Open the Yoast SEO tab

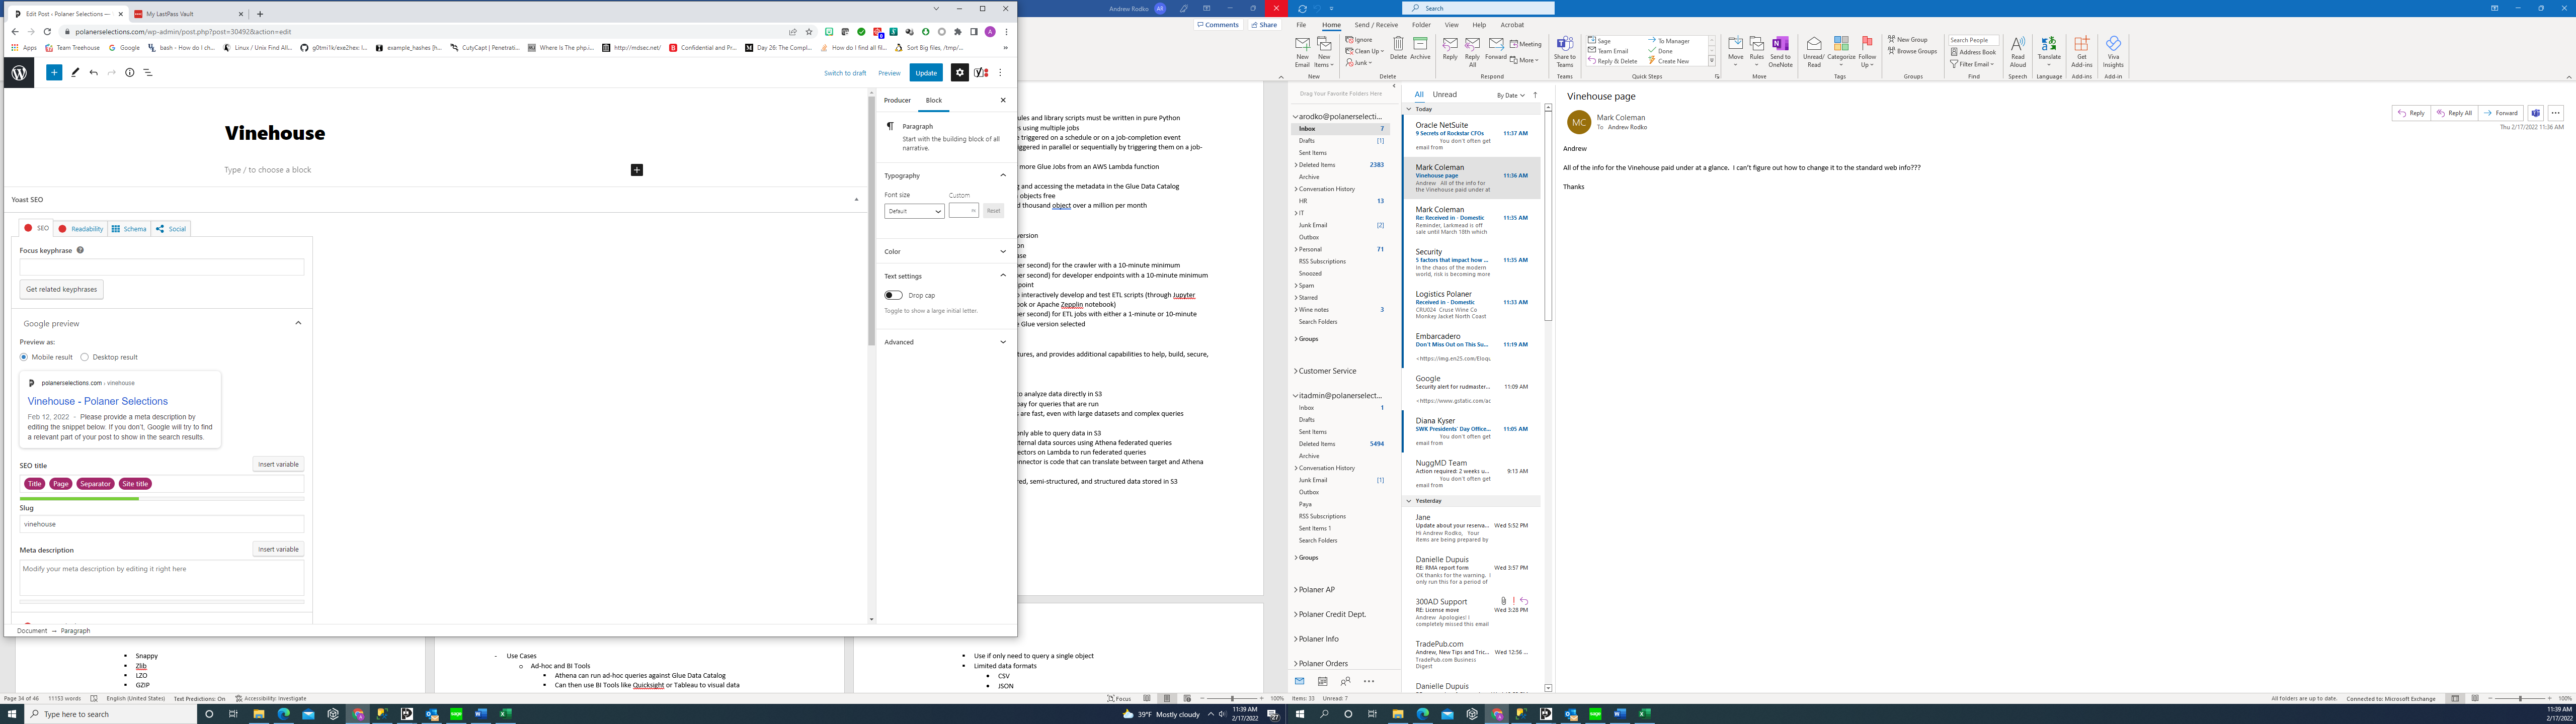[x=36, y=229]
